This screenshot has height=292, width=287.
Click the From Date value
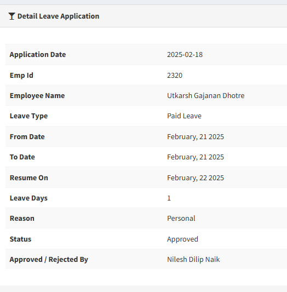pyautogui.click(x=196, y=137)
